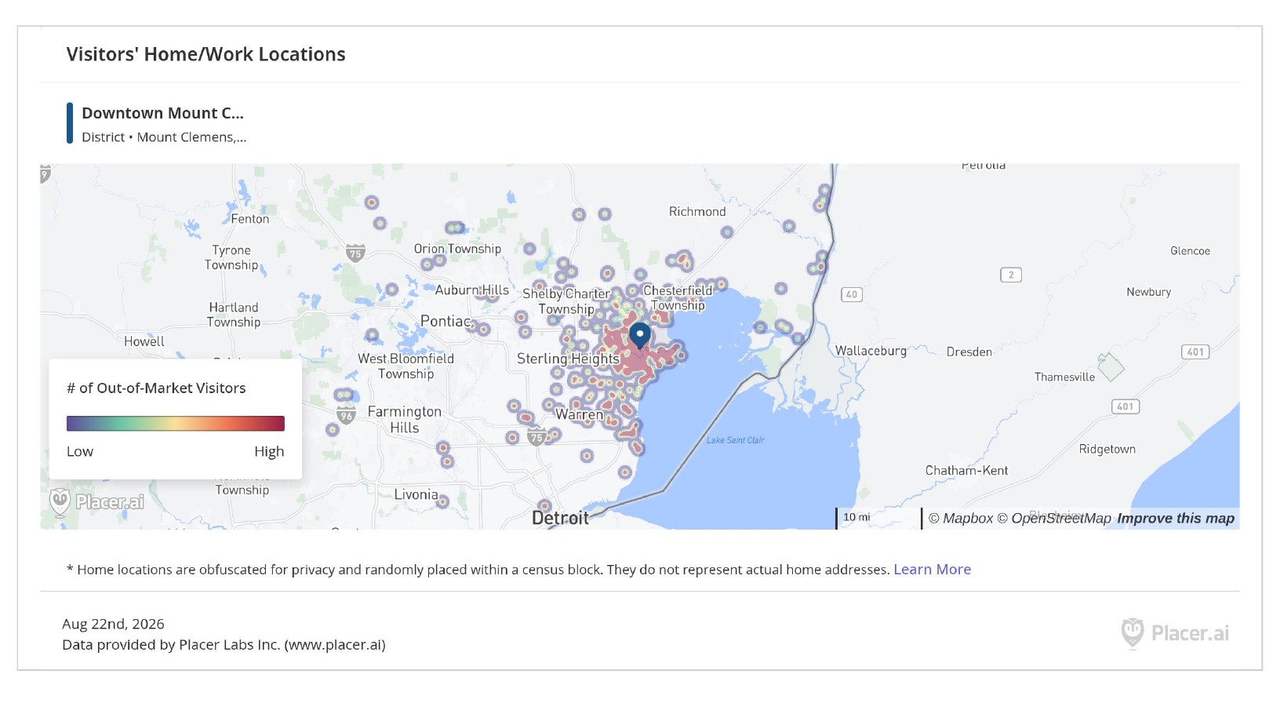
Task: Click the Visitors' Home/Work Locations heading
Action: (205, 54)
